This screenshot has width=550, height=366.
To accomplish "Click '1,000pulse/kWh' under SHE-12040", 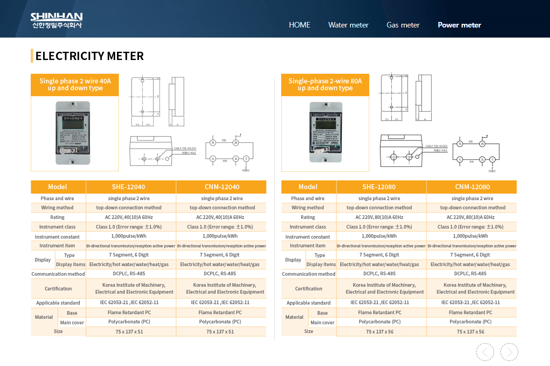I will [x=129, y=236].
